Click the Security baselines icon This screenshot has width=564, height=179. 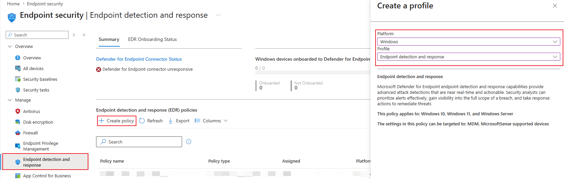pyautogui.click(x=18, y=79)
